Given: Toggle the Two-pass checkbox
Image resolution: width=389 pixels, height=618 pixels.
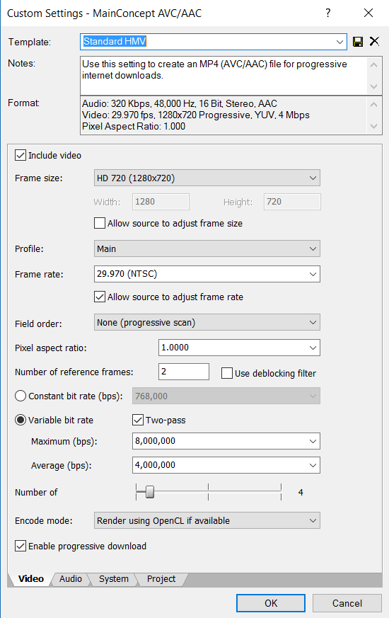Looking at the screenshot, I should 138,420.
